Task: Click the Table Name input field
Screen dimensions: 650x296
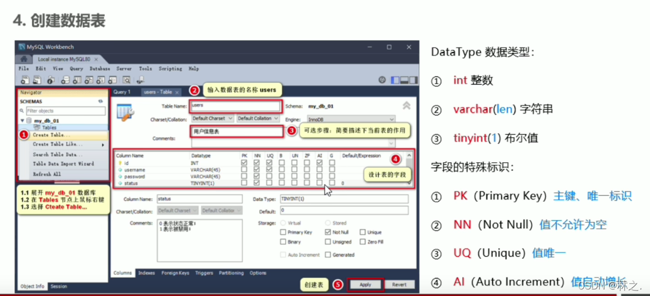Action: (x=235, y=106)
